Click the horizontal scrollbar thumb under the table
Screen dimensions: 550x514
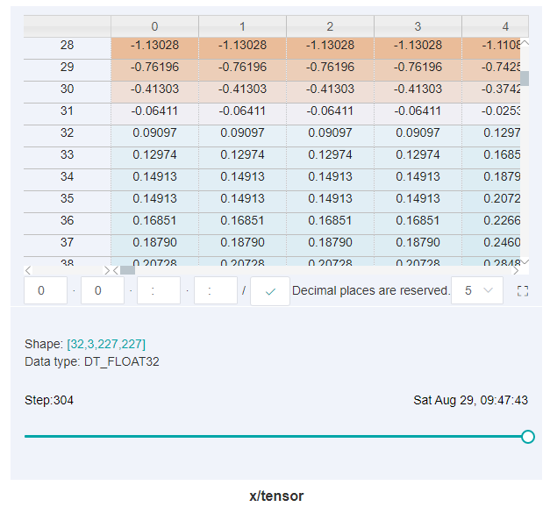tap(127, 270)
